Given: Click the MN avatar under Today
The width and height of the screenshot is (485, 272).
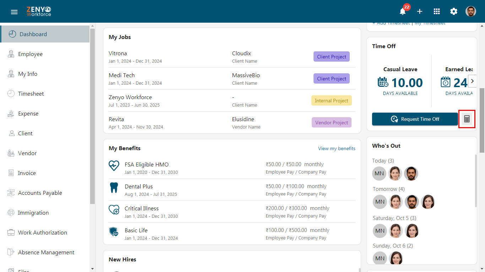Looking at the screenshot, I should [x=379, y=174].
